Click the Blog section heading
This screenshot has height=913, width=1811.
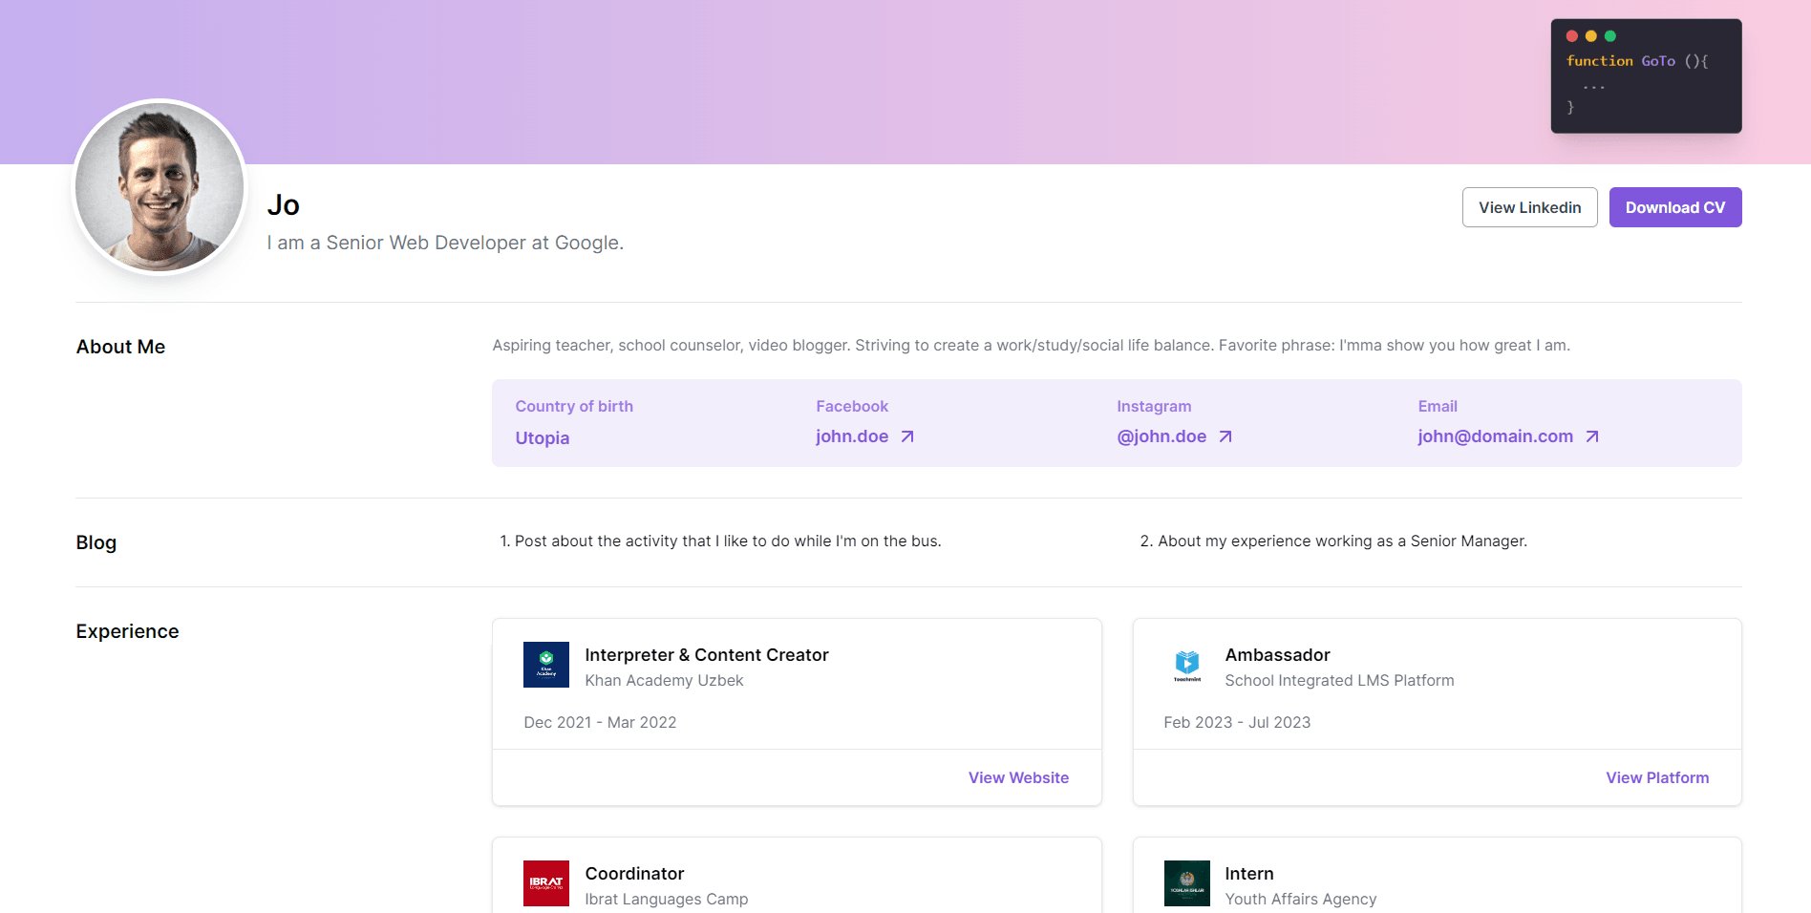tap(96, 542)
